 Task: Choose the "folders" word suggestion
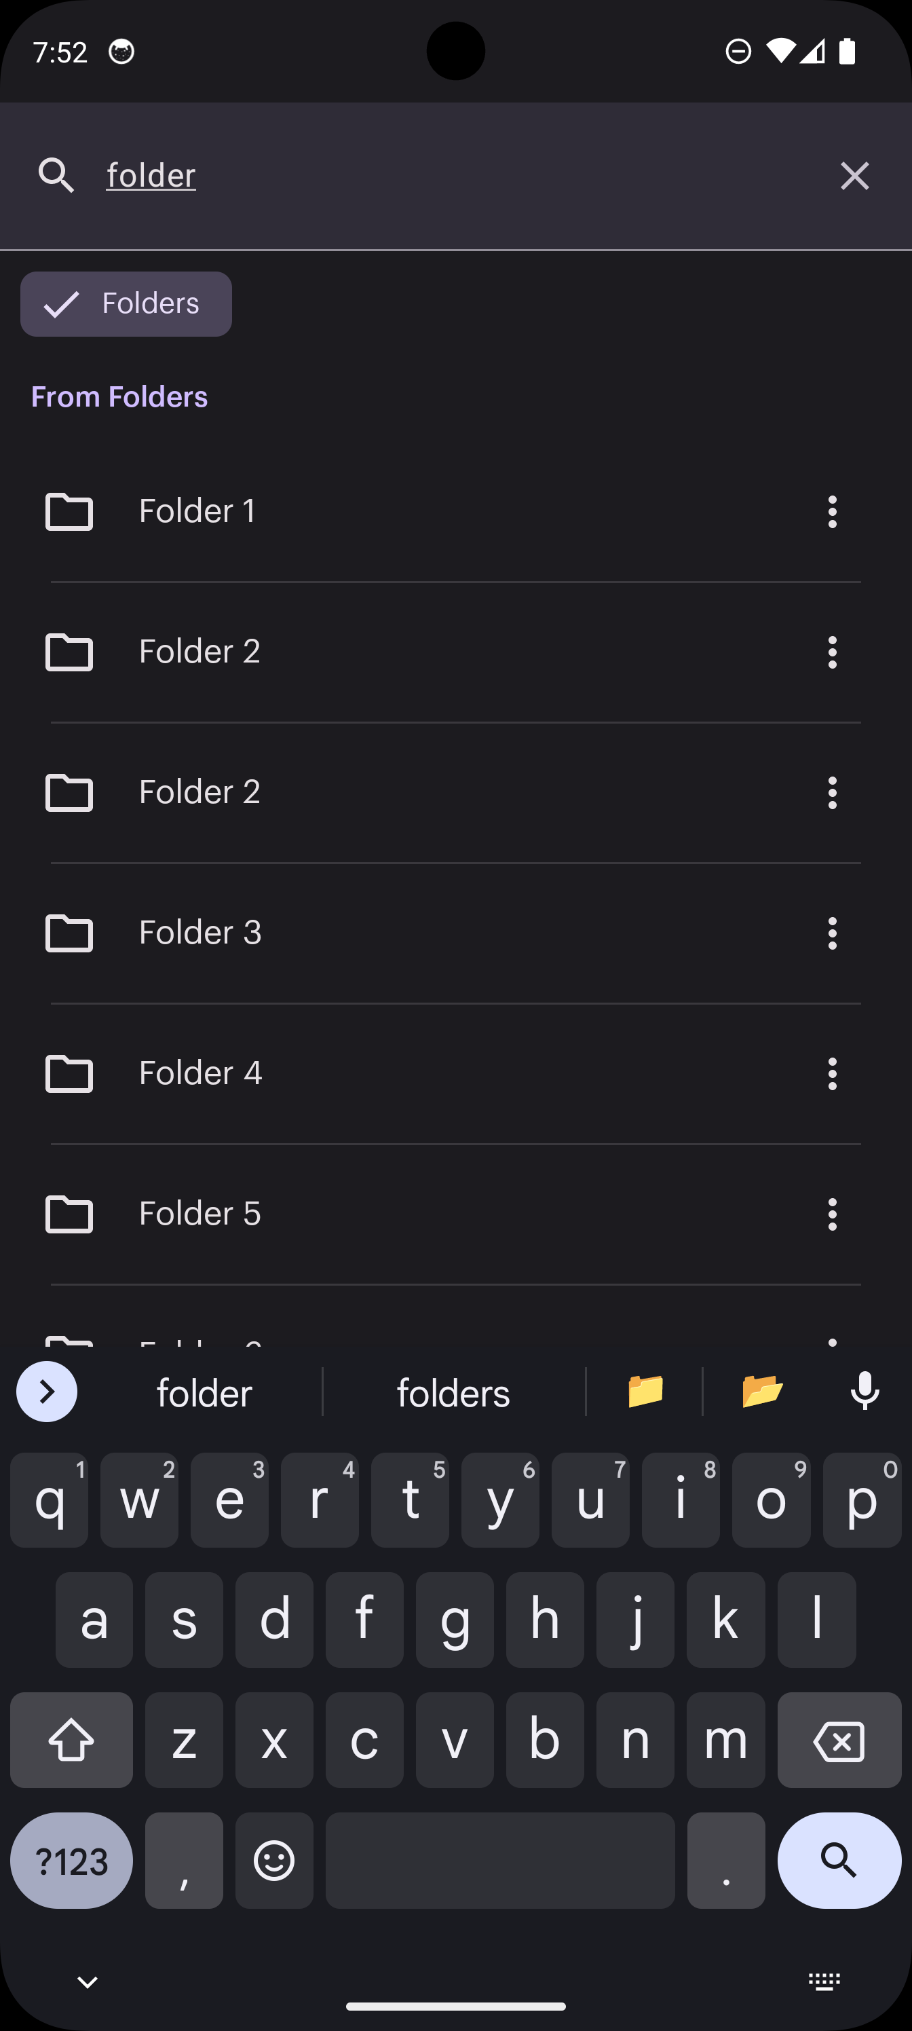pyautogui.click(x=453, y=1393)
